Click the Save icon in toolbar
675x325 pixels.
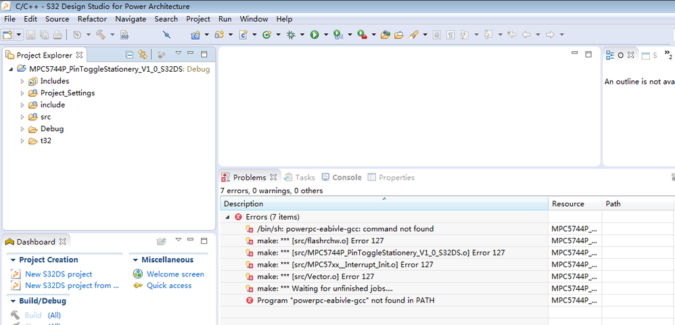[x=31, y=35]
